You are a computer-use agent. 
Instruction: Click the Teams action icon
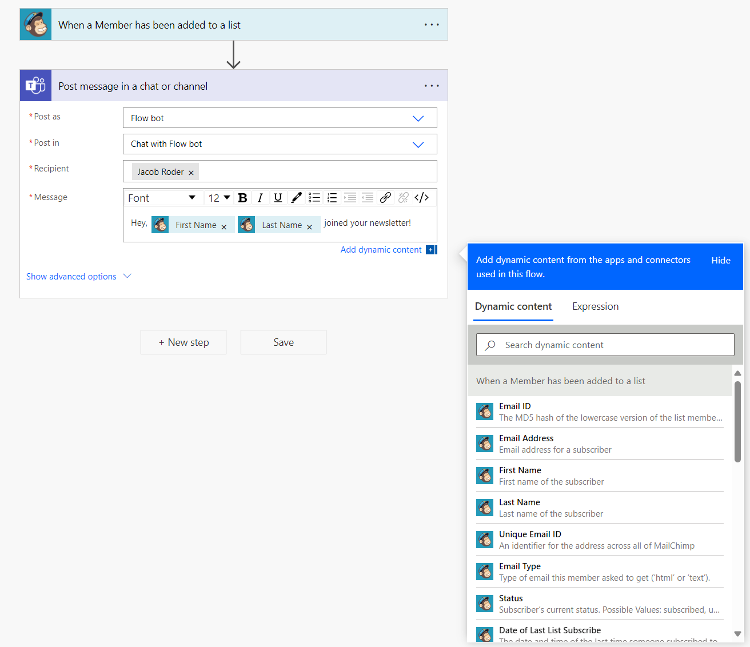tap(35, 86)
